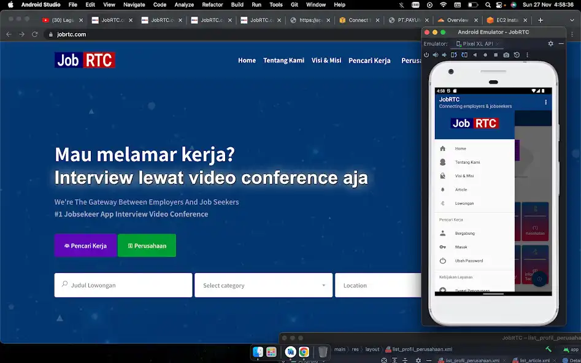Open the File menu

click(x=72, y=5)
